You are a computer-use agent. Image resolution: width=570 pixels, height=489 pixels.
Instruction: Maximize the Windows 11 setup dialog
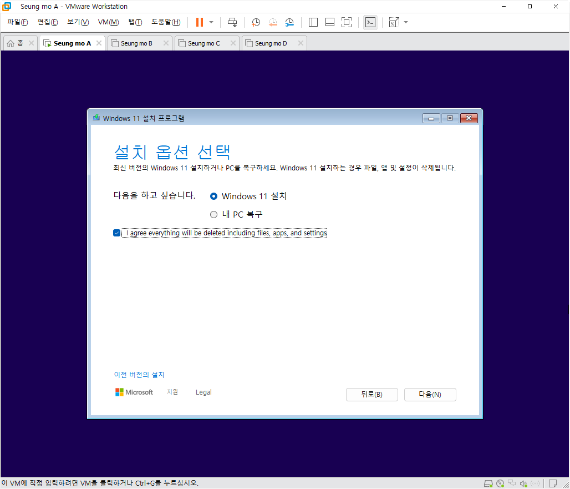pos(450,118)
